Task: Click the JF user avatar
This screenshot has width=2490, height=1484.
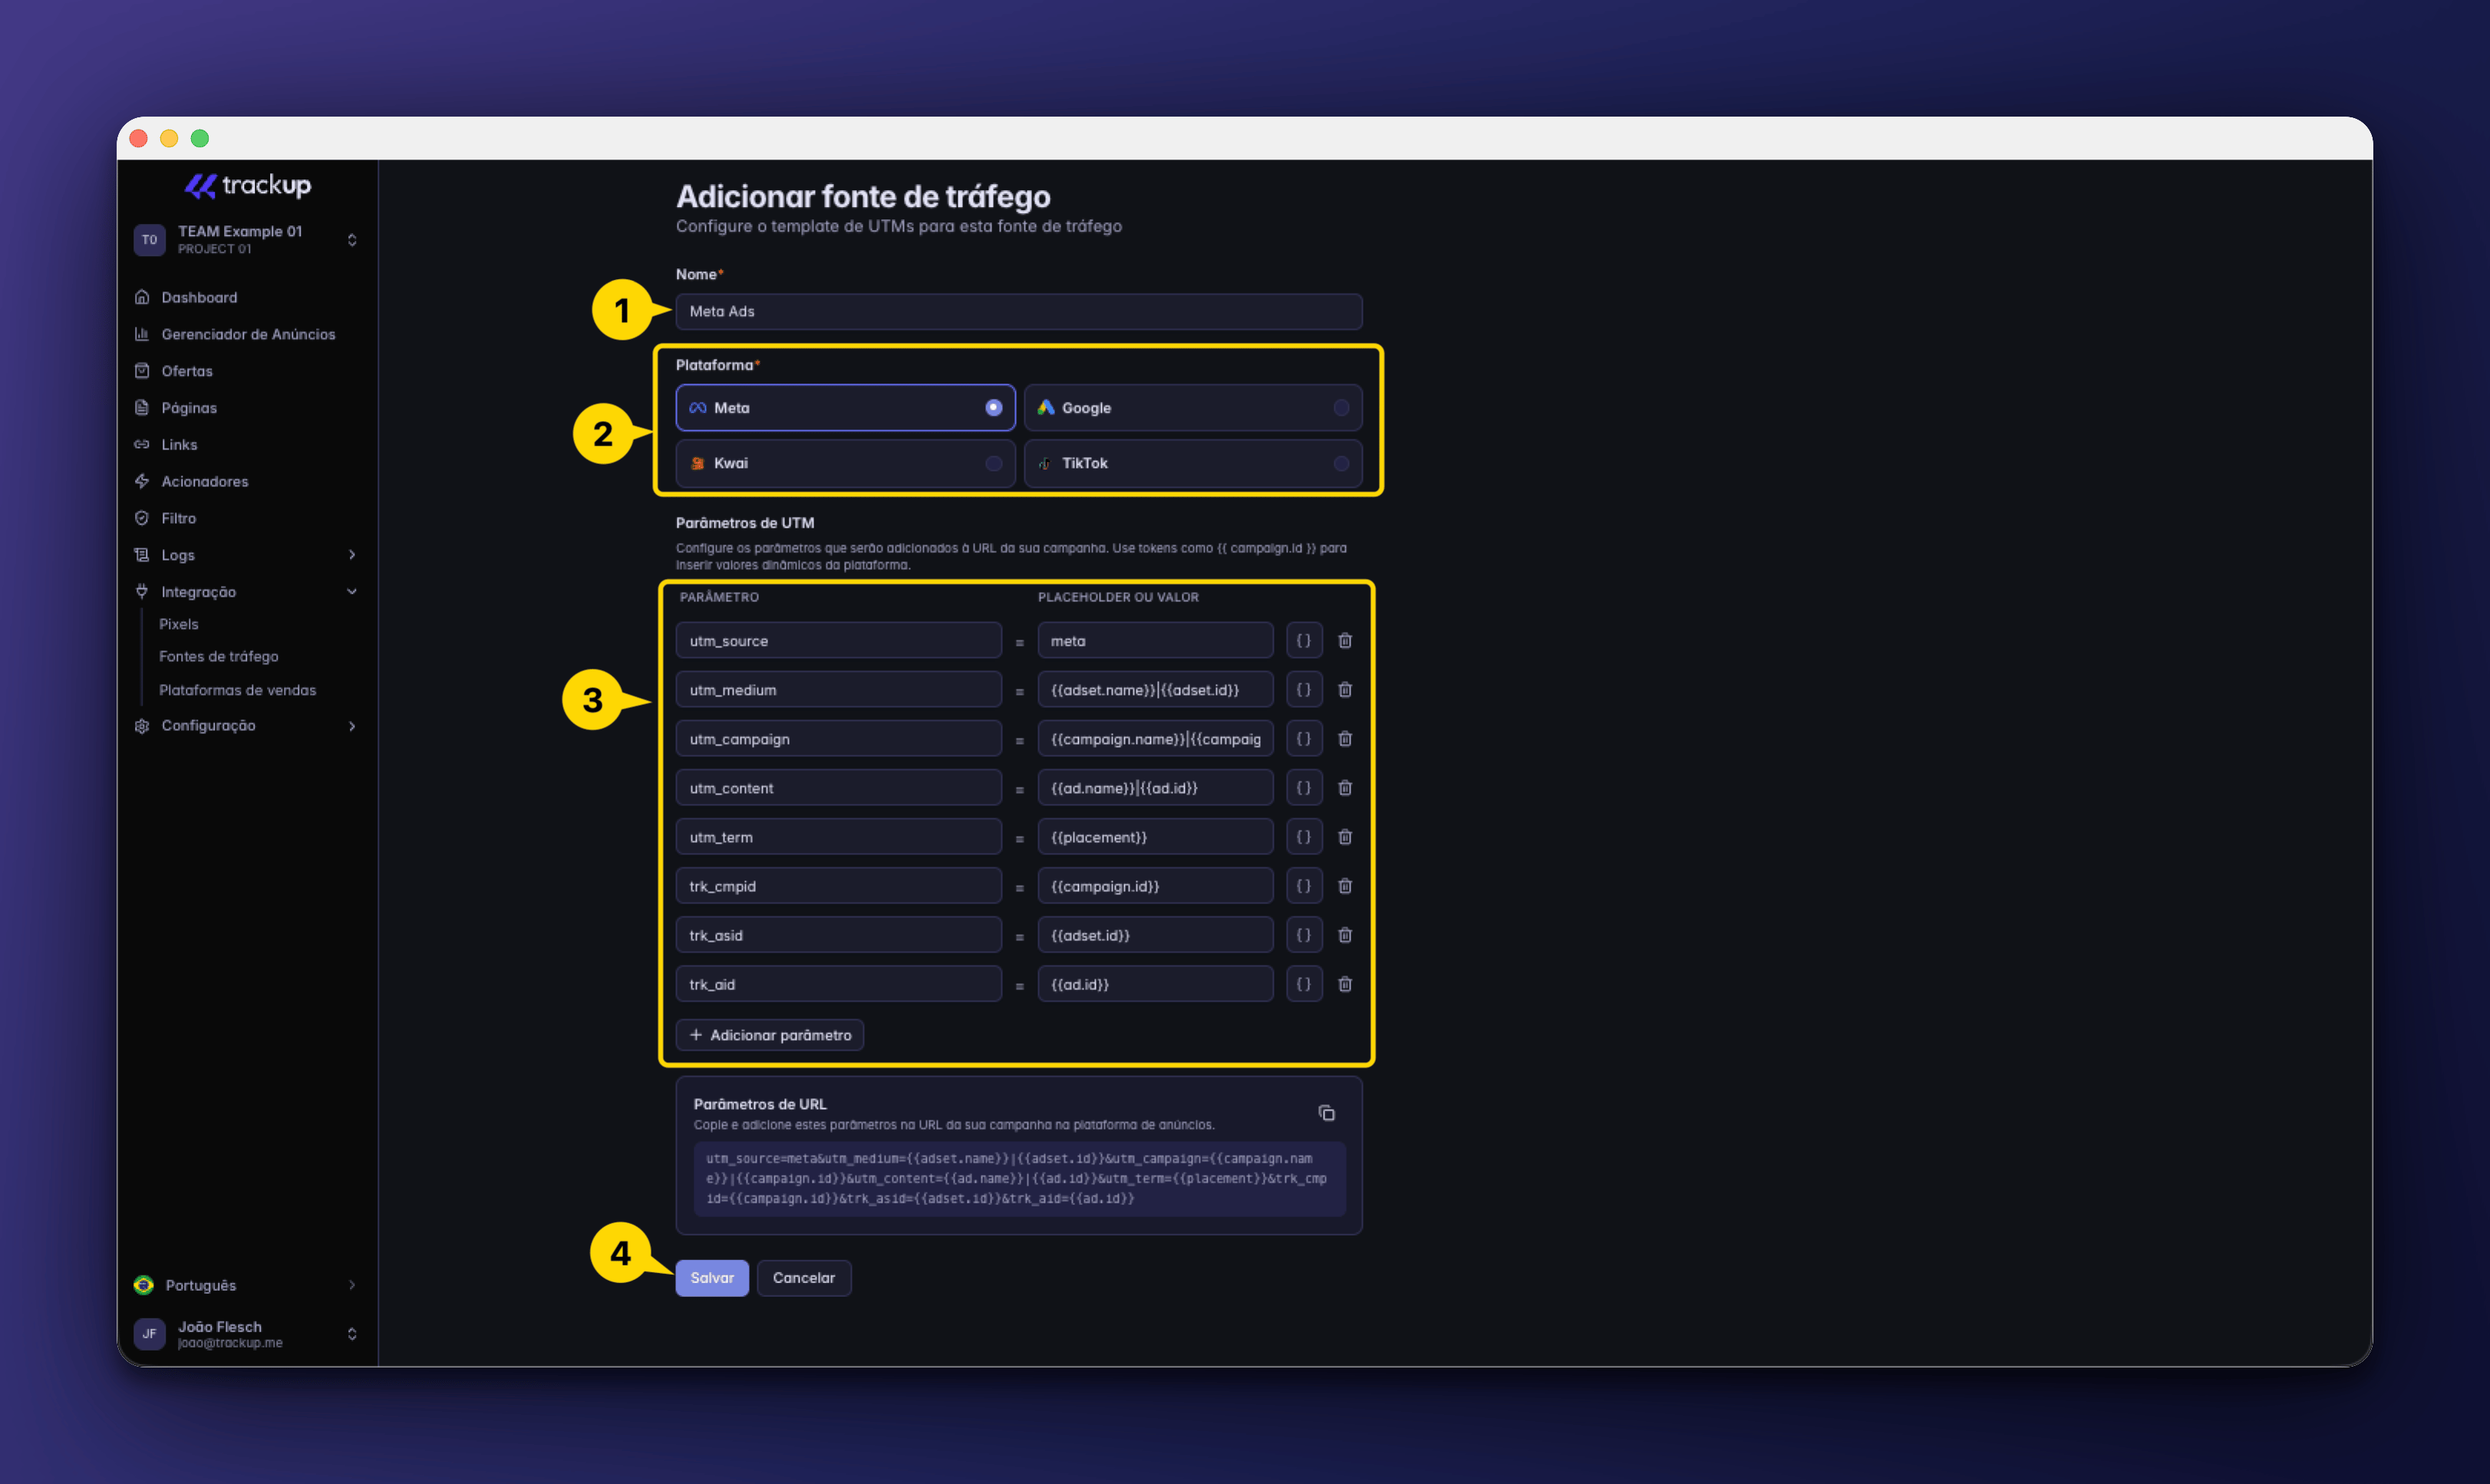Action: pyautogui.click(x=149, y=1334)
